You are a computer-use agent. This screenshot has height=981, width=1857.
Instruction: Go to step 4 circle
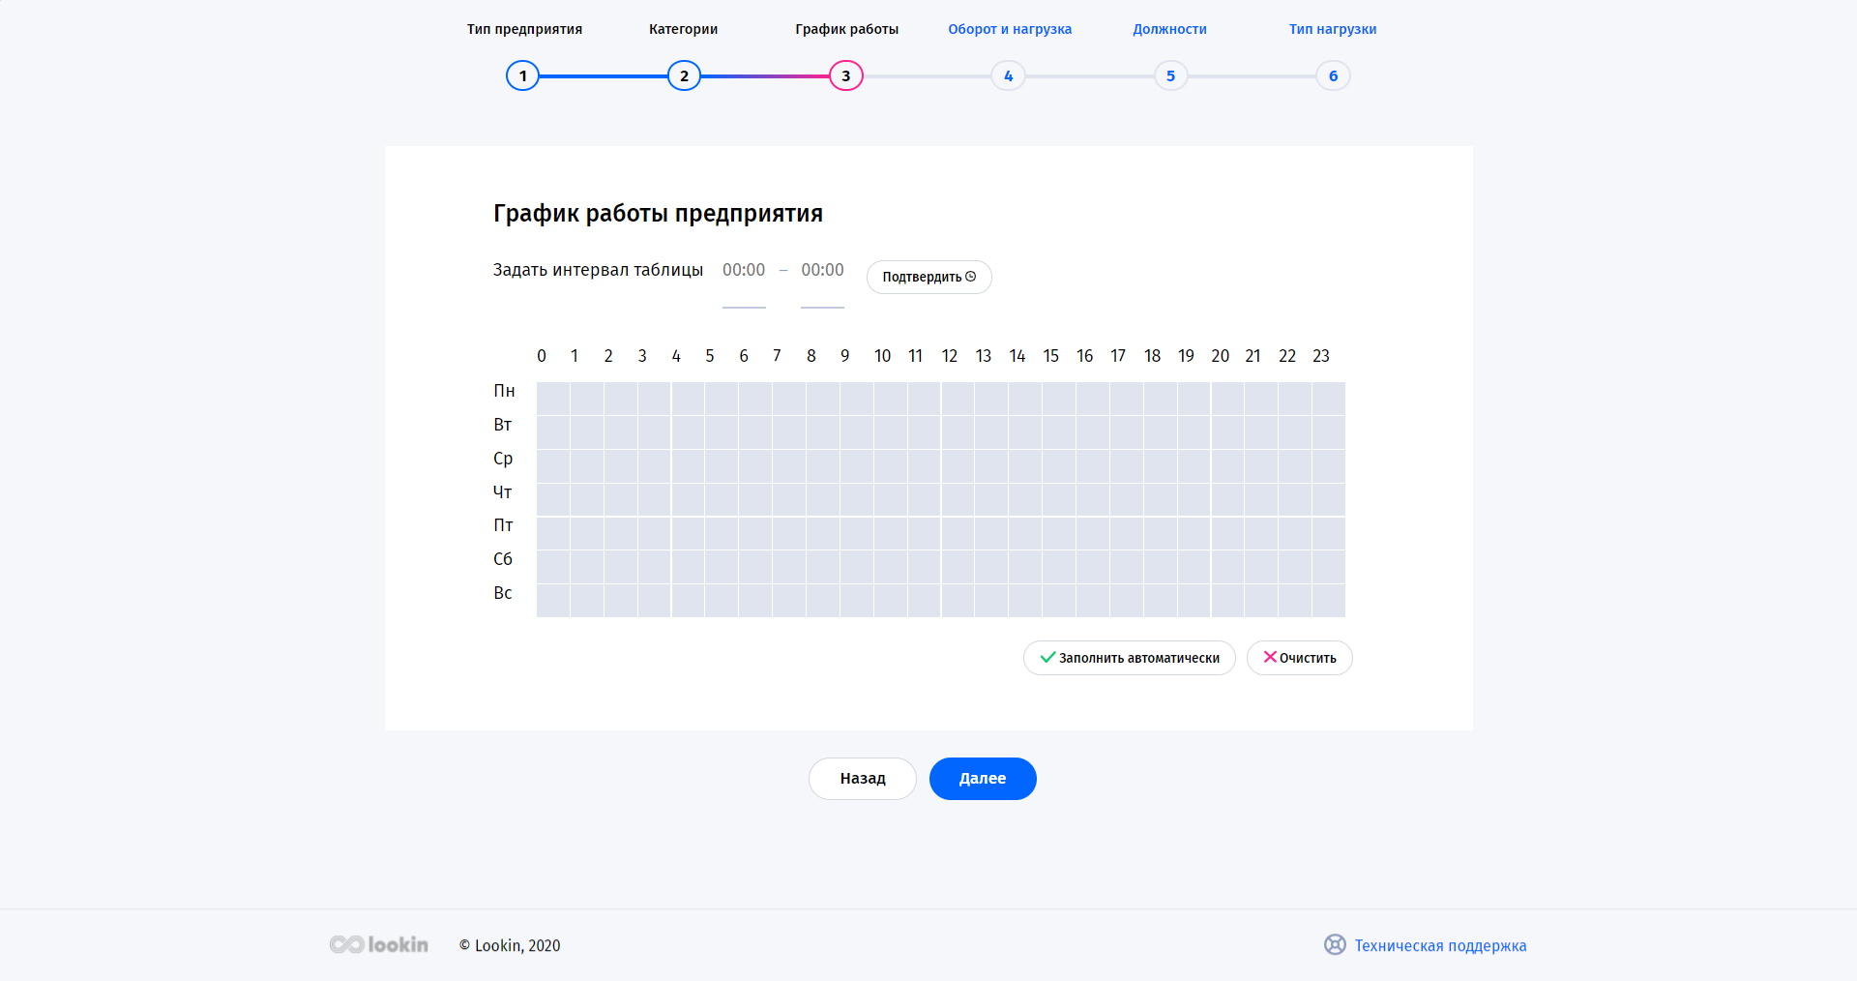pyautogui.click(x=1008, y=75)
